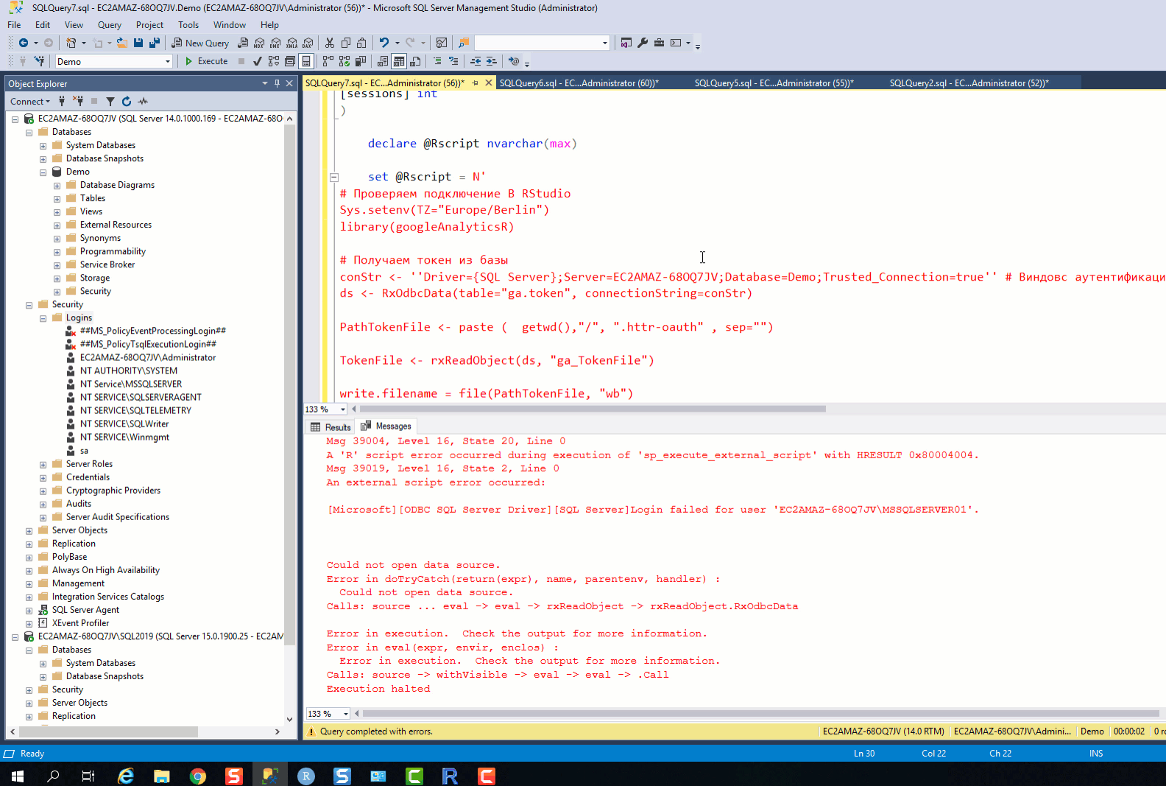1166x786 pixels.
Task: Switch to the Results tab
Action: [x=331, y=427]
